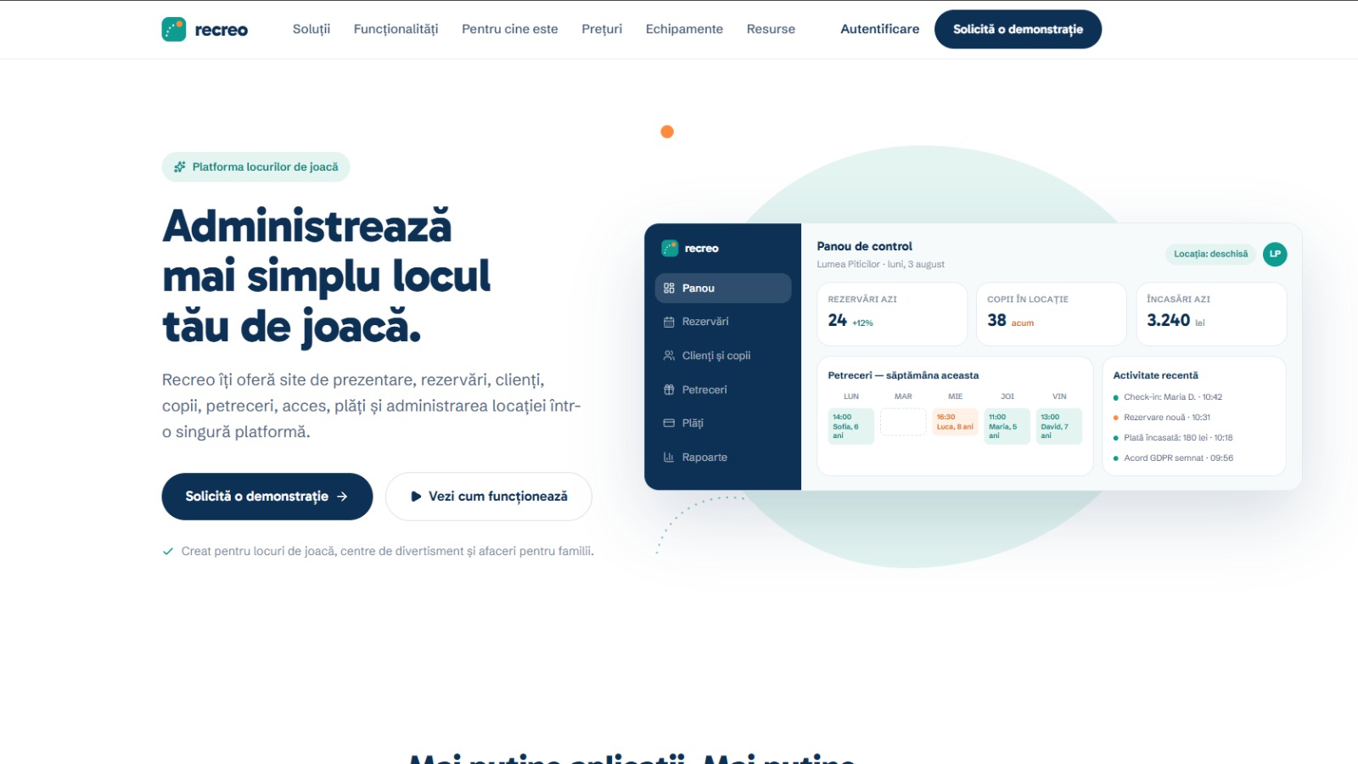Screen dimensions: 1358x764
Task: Open the 13:00 David party slot
Action: tap(1059, 426)
